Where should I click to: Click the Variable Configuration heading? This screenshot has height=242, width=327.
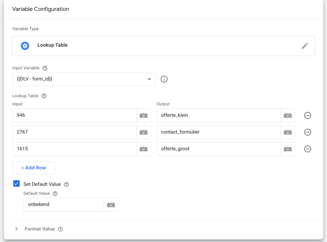(41, 9)
